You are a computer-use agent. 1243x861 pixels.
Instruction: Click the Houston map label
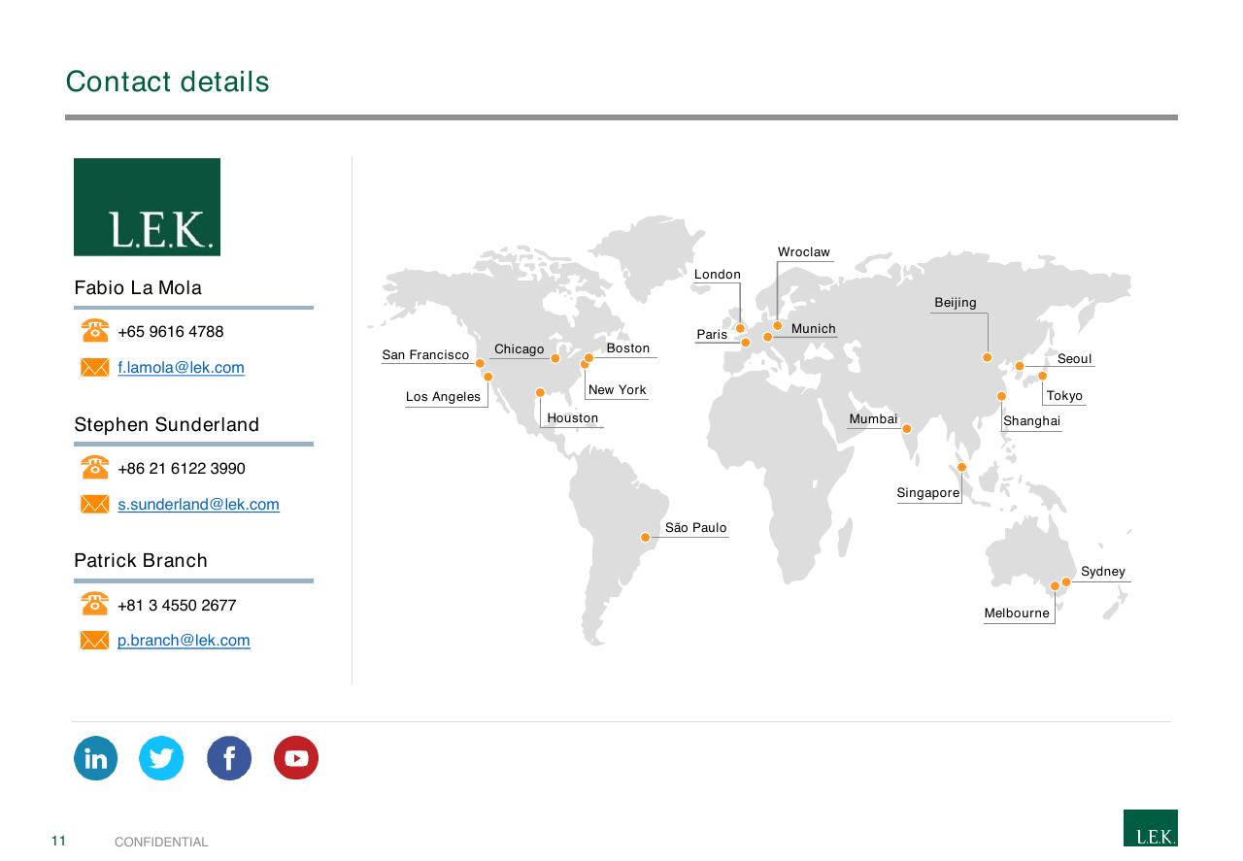(x=573, y=417)
